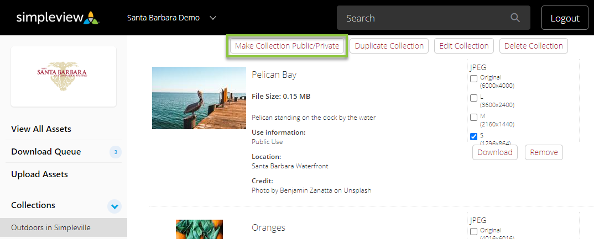Screen dimensions: 594x239
Task: Click the Search input field
Action: (434, 18)
